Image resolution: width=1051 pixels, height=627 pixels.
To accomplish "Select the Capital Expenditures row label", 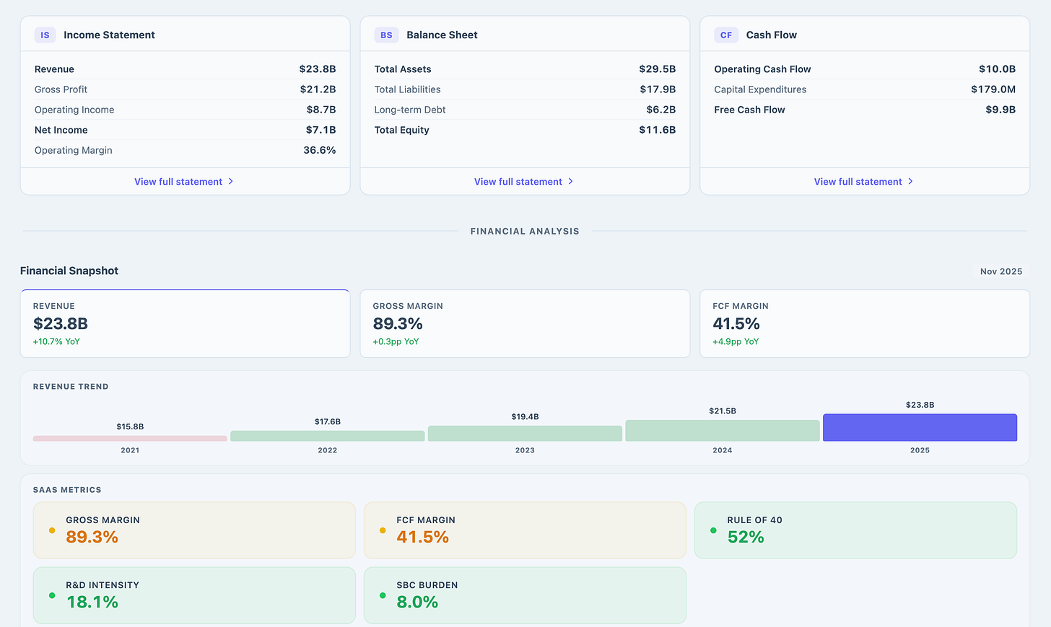I will (760, 89).
